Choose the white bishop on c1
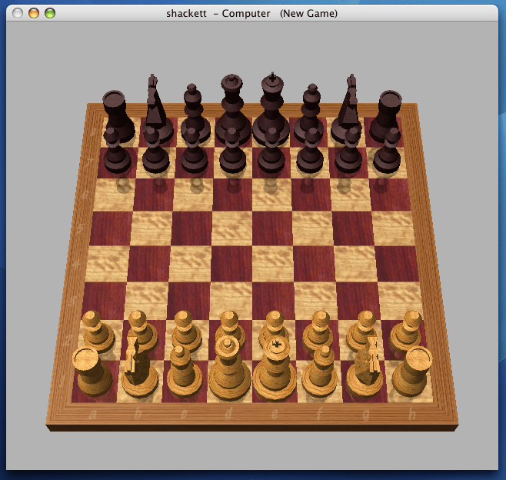This screenshot has height=480, width=506. (185, 372)
